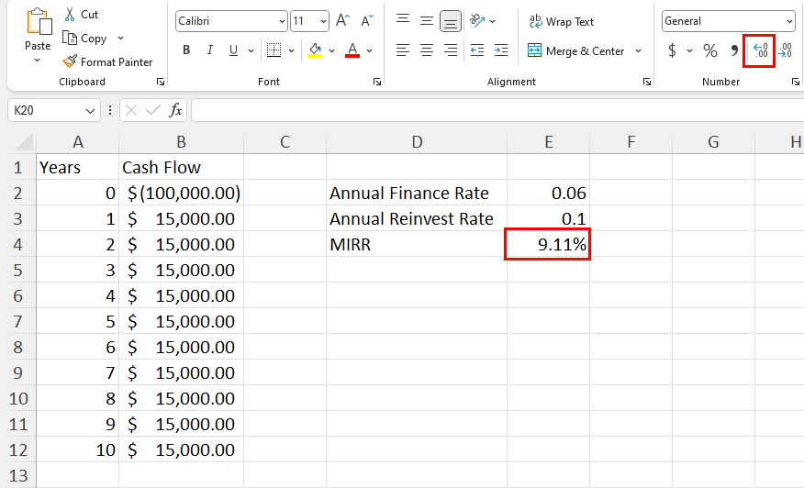Apply accounting dollar format

[672, 50]
